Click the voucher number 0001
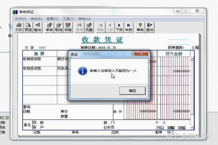Image resolution: width=218 pixels, height=145 pixels. (x=43, y=47)
